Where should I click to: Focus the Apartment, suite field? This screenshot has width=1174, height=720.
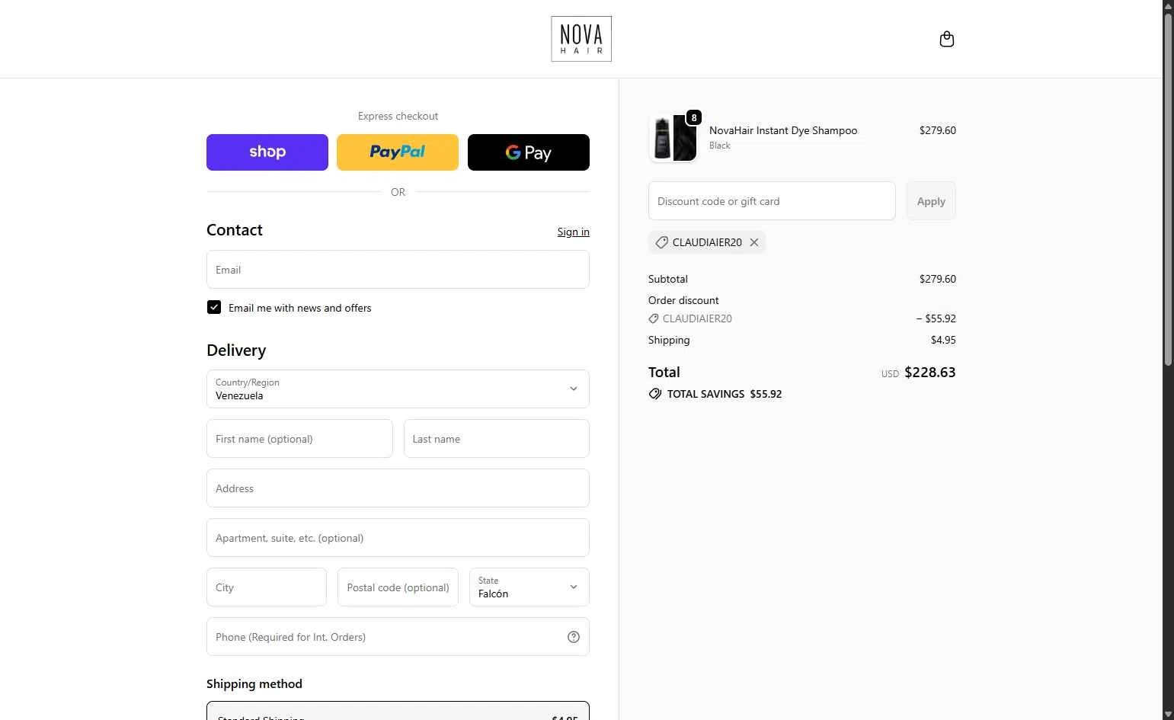click(398, 538)
